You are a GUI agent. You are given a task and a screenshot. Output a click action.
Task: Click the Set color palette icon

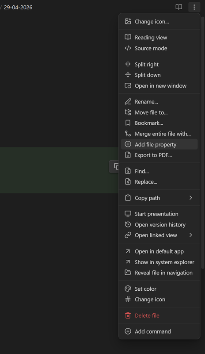tap(128, 289)
